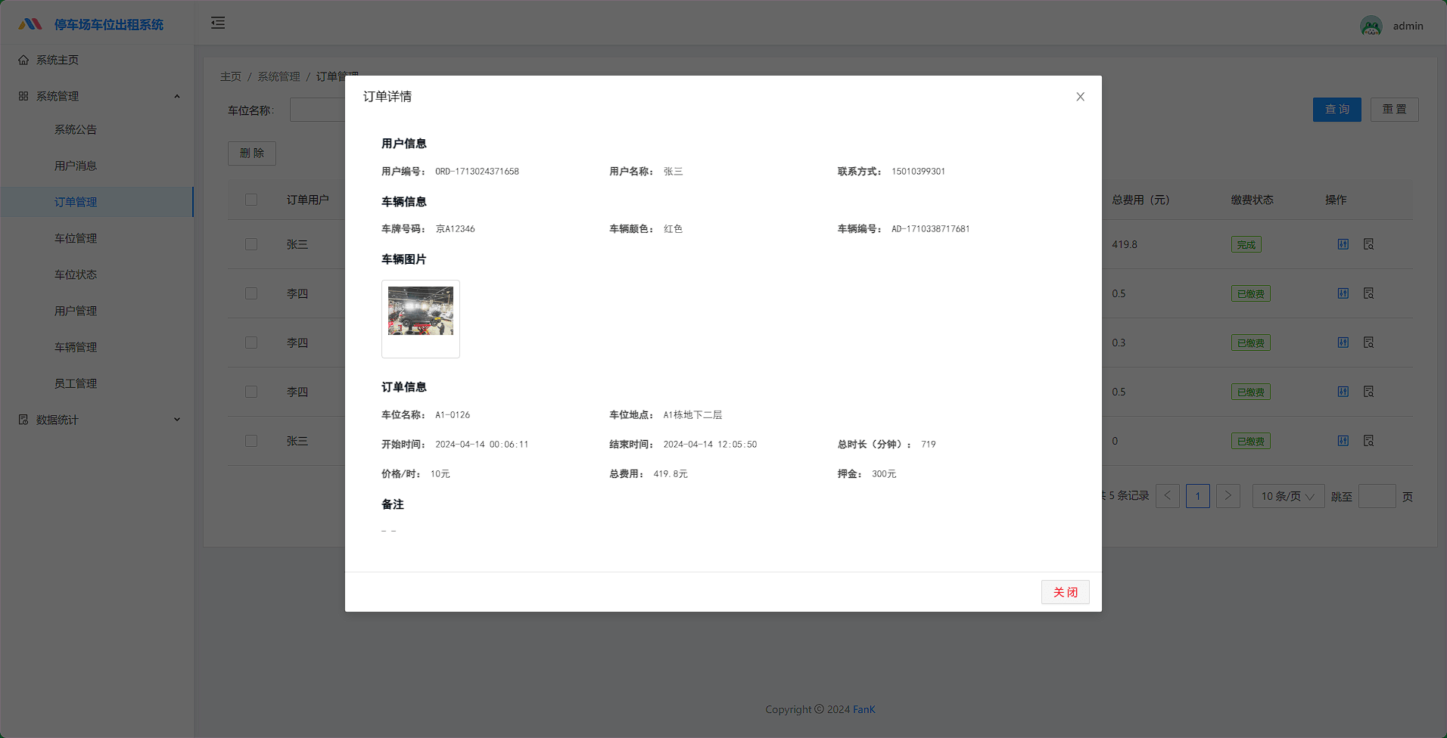Click the home icon beside 系统主页

point(23,60)
